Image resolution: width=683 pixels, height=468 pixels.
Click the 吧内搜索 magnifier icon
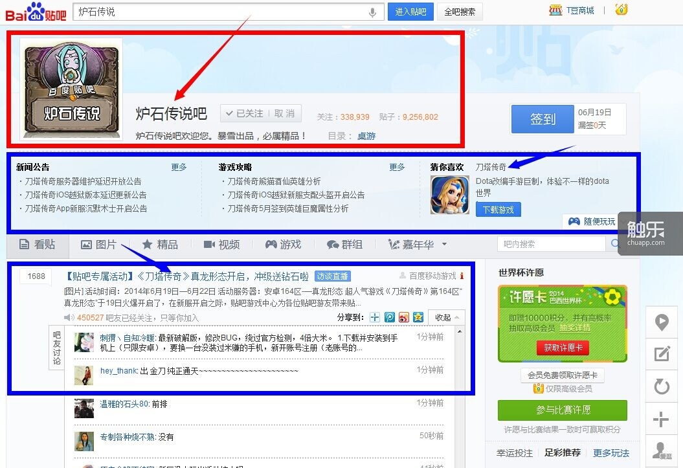[614, 244]
